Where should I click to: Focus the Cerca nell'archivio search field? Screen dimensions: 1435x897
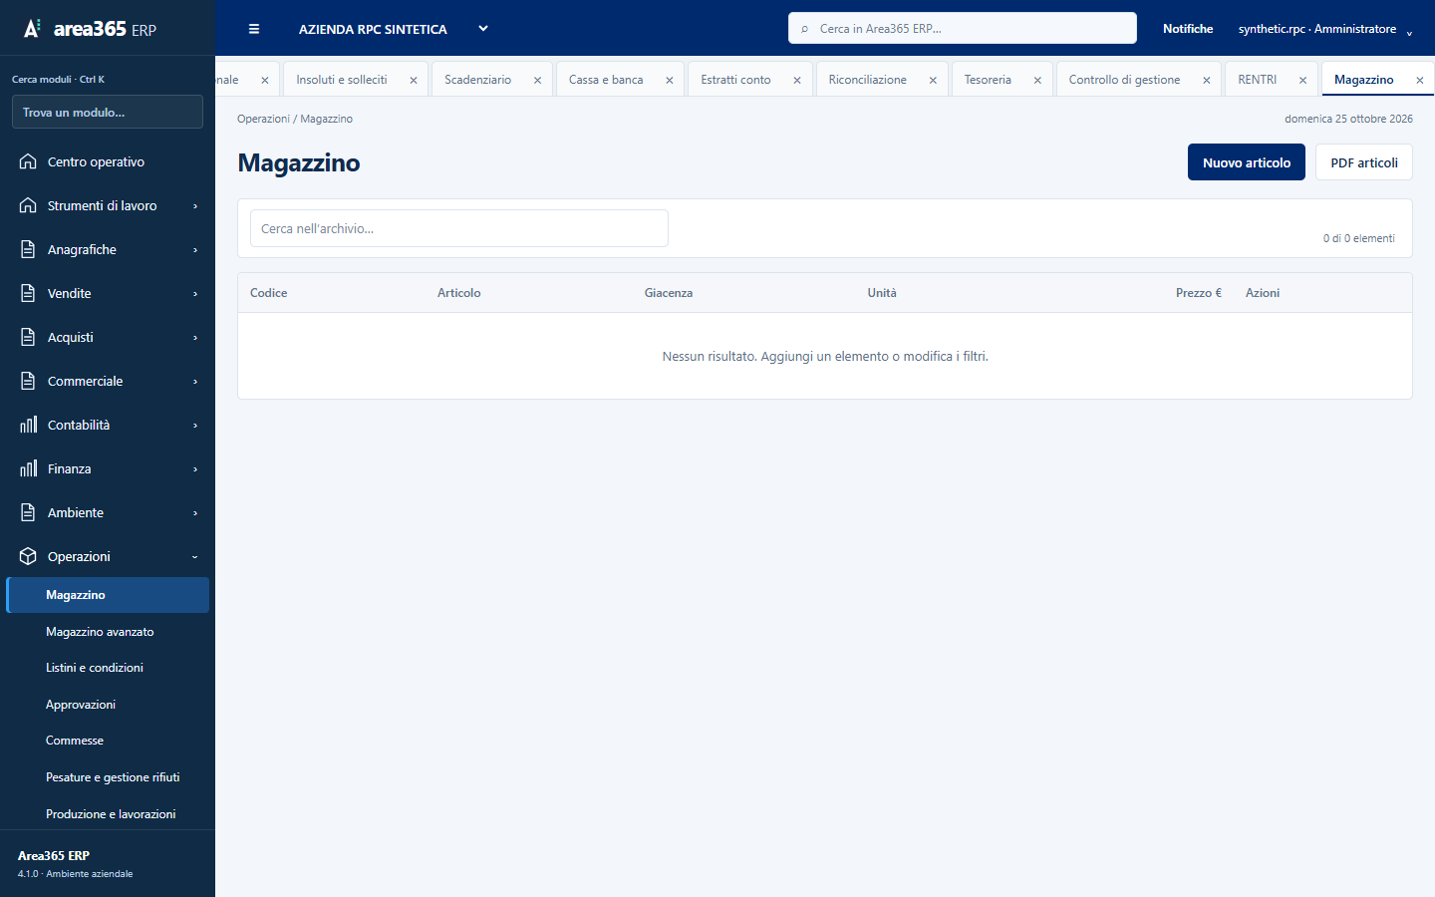tap(459, 228)
